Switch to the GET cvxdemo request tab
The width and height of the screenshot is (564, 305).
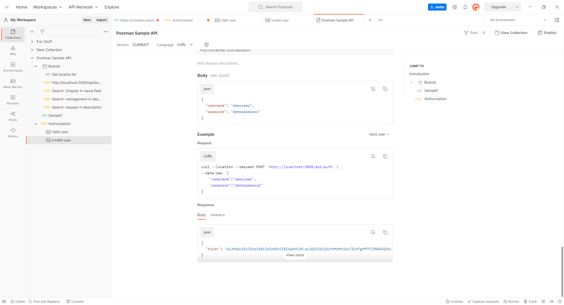(x=137, y=20)
